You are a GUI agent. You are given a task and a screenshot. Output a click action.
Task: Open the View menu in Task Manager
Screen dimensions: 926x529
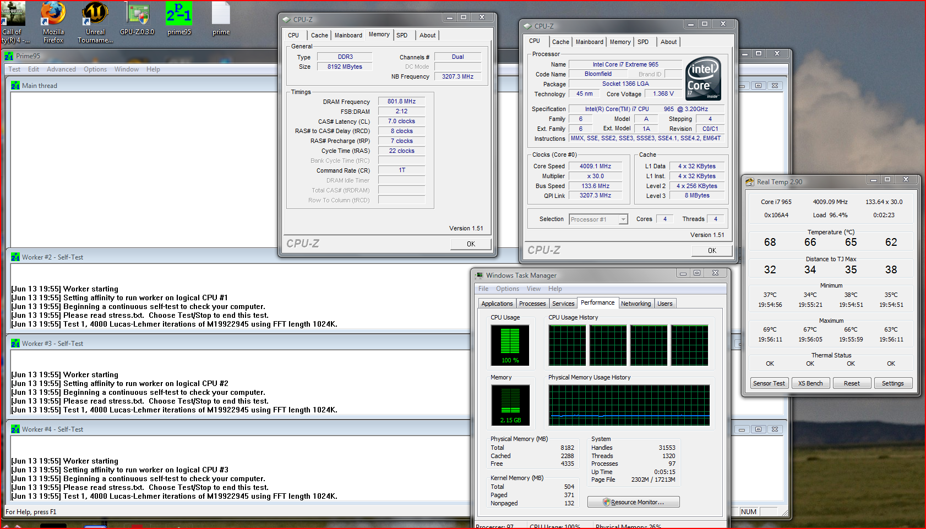[533, 289]
